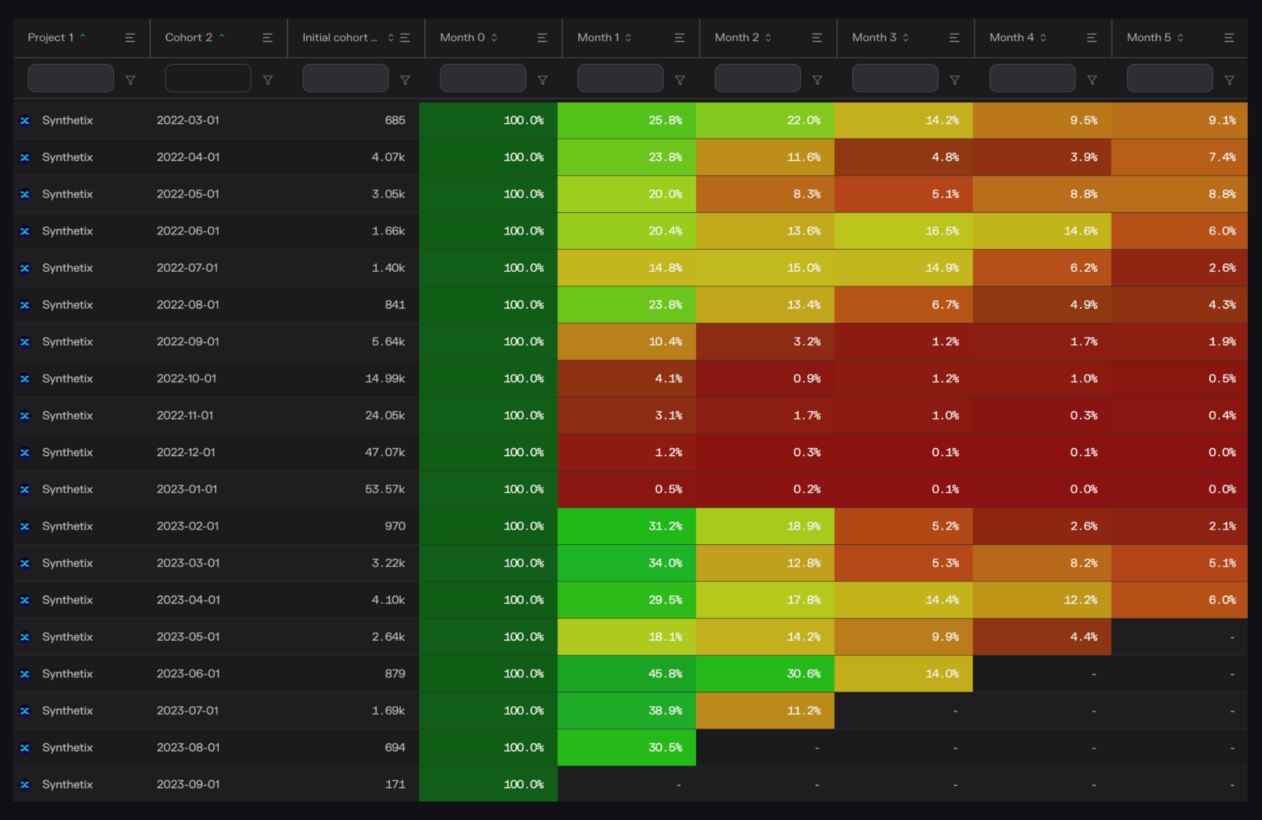
Task: Open the Month 0 column hamburger menu
Action: pyautogui.click(x=542, y=38)
